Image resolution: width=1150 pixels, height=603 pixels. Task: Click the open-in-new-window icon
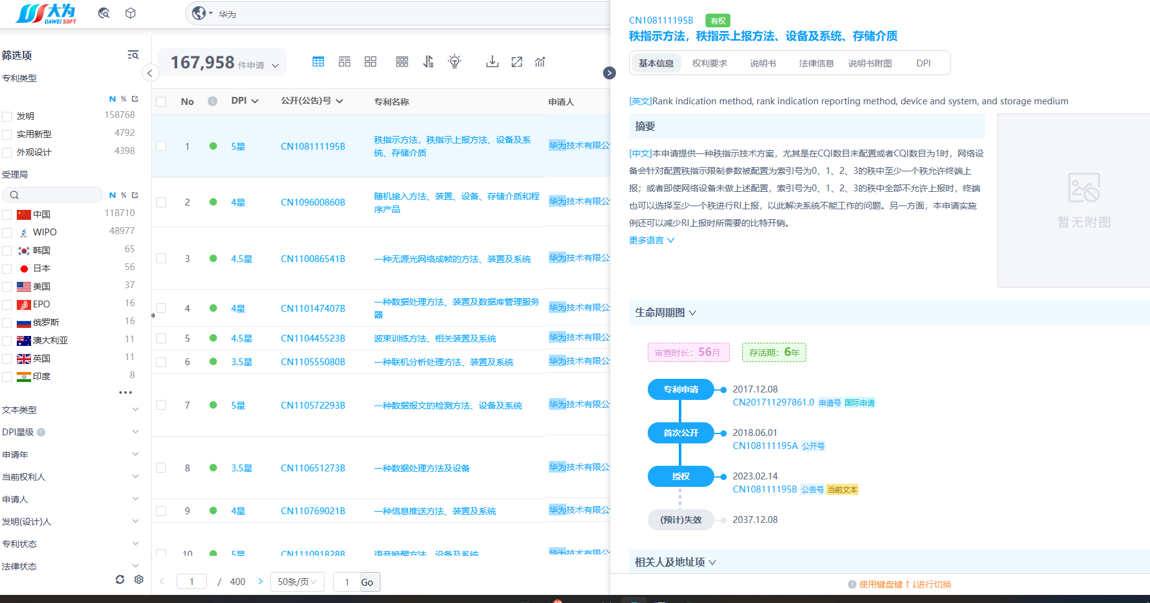tap(517, 61)
